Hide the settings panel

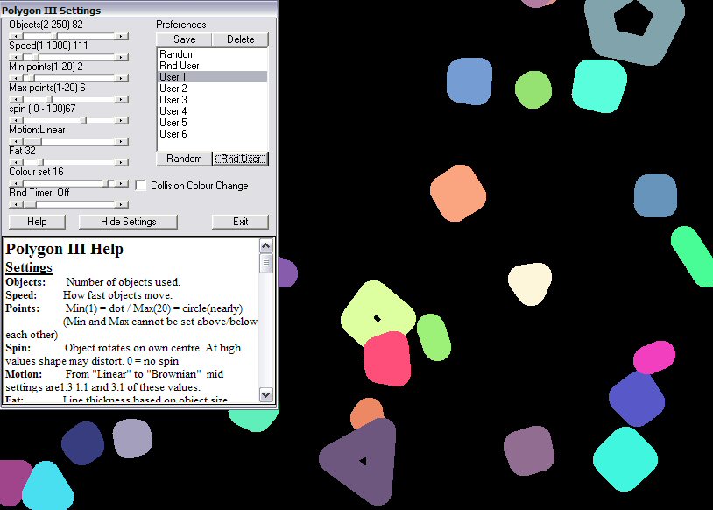point(128,222)
